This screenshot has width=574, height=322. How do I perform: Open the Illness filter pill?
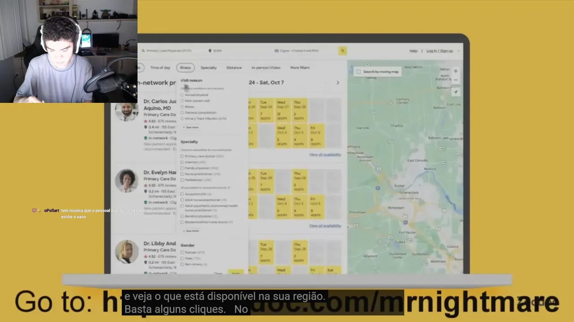[x=185, y=68]
